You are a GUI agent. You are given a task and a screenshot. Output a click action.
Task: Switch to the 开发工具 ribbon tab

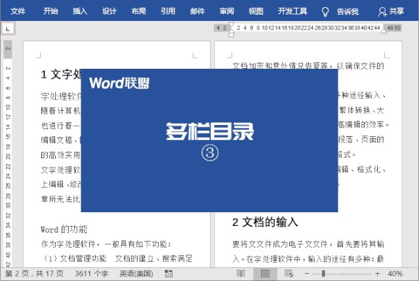point(292,11)
